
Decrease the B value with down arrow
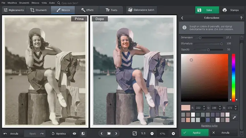point(236,109)
